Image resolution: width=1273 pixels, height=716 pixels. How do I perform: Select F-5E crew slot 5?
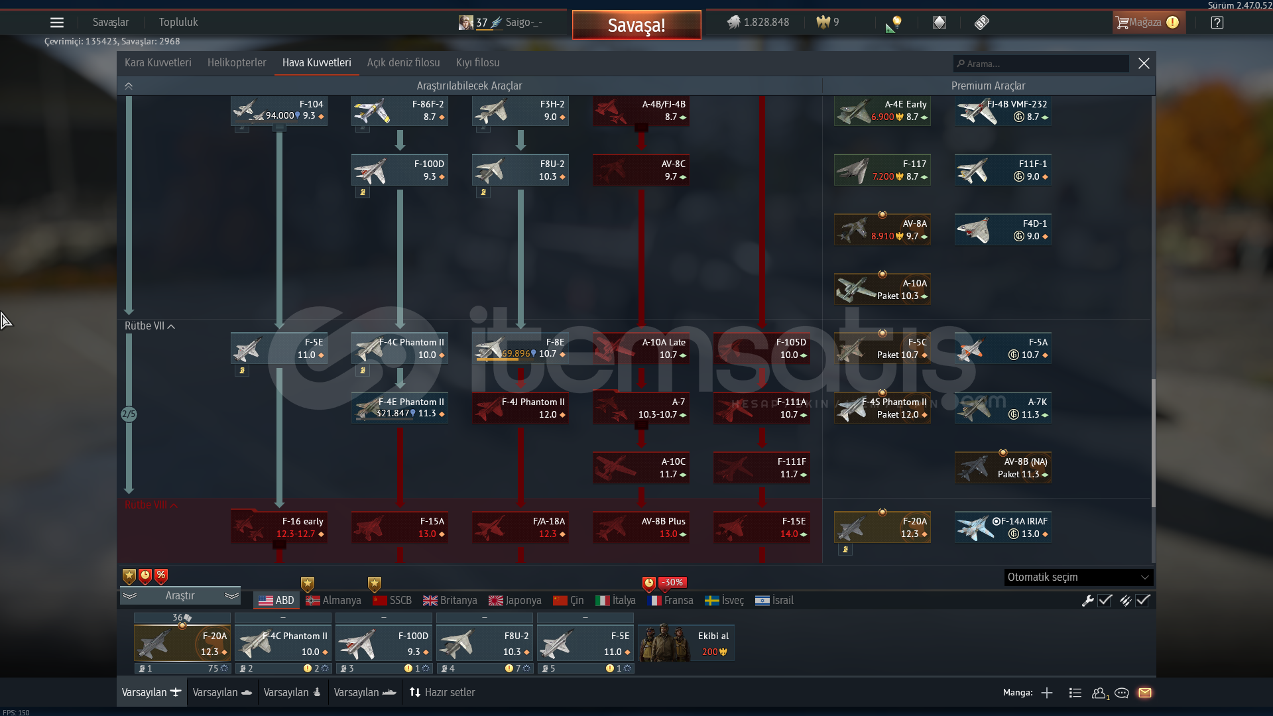(x=585, y=643)
